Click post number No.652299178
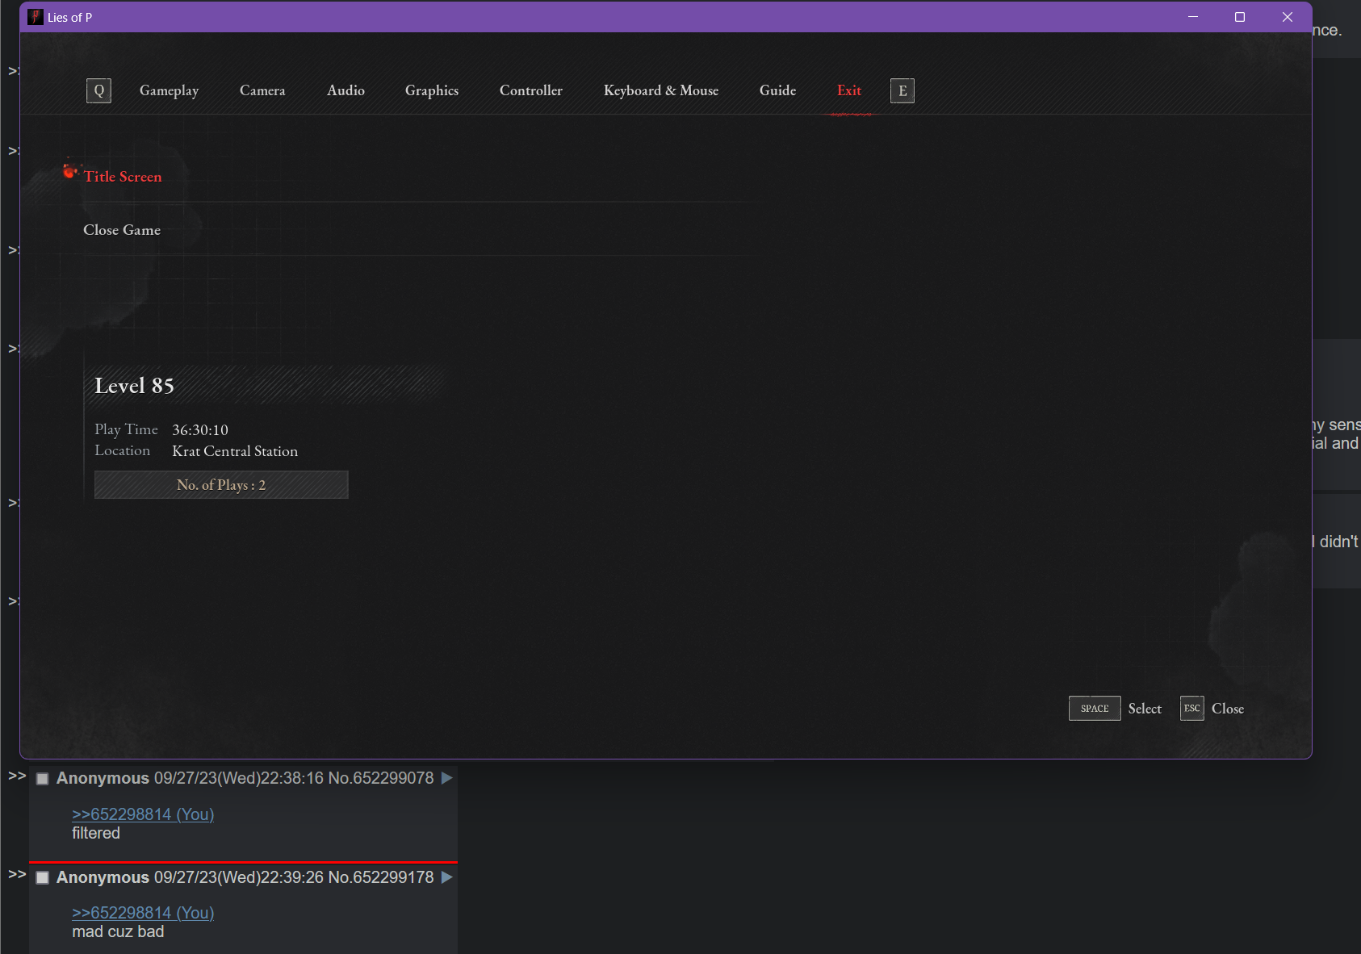1361x954 pixels. [381, 877]
